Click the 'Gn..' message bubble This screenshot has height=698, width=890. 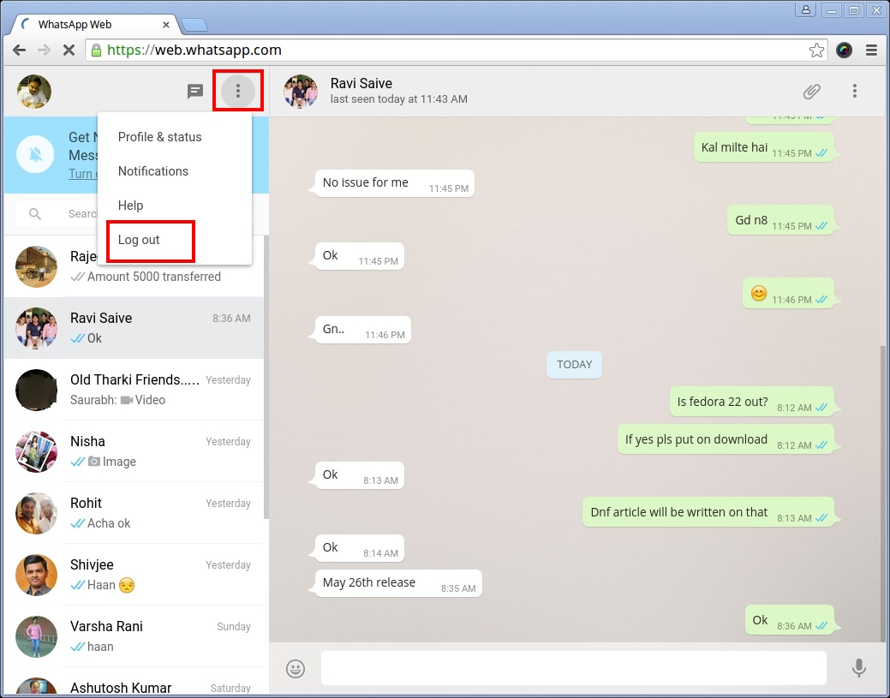(362, 330)
